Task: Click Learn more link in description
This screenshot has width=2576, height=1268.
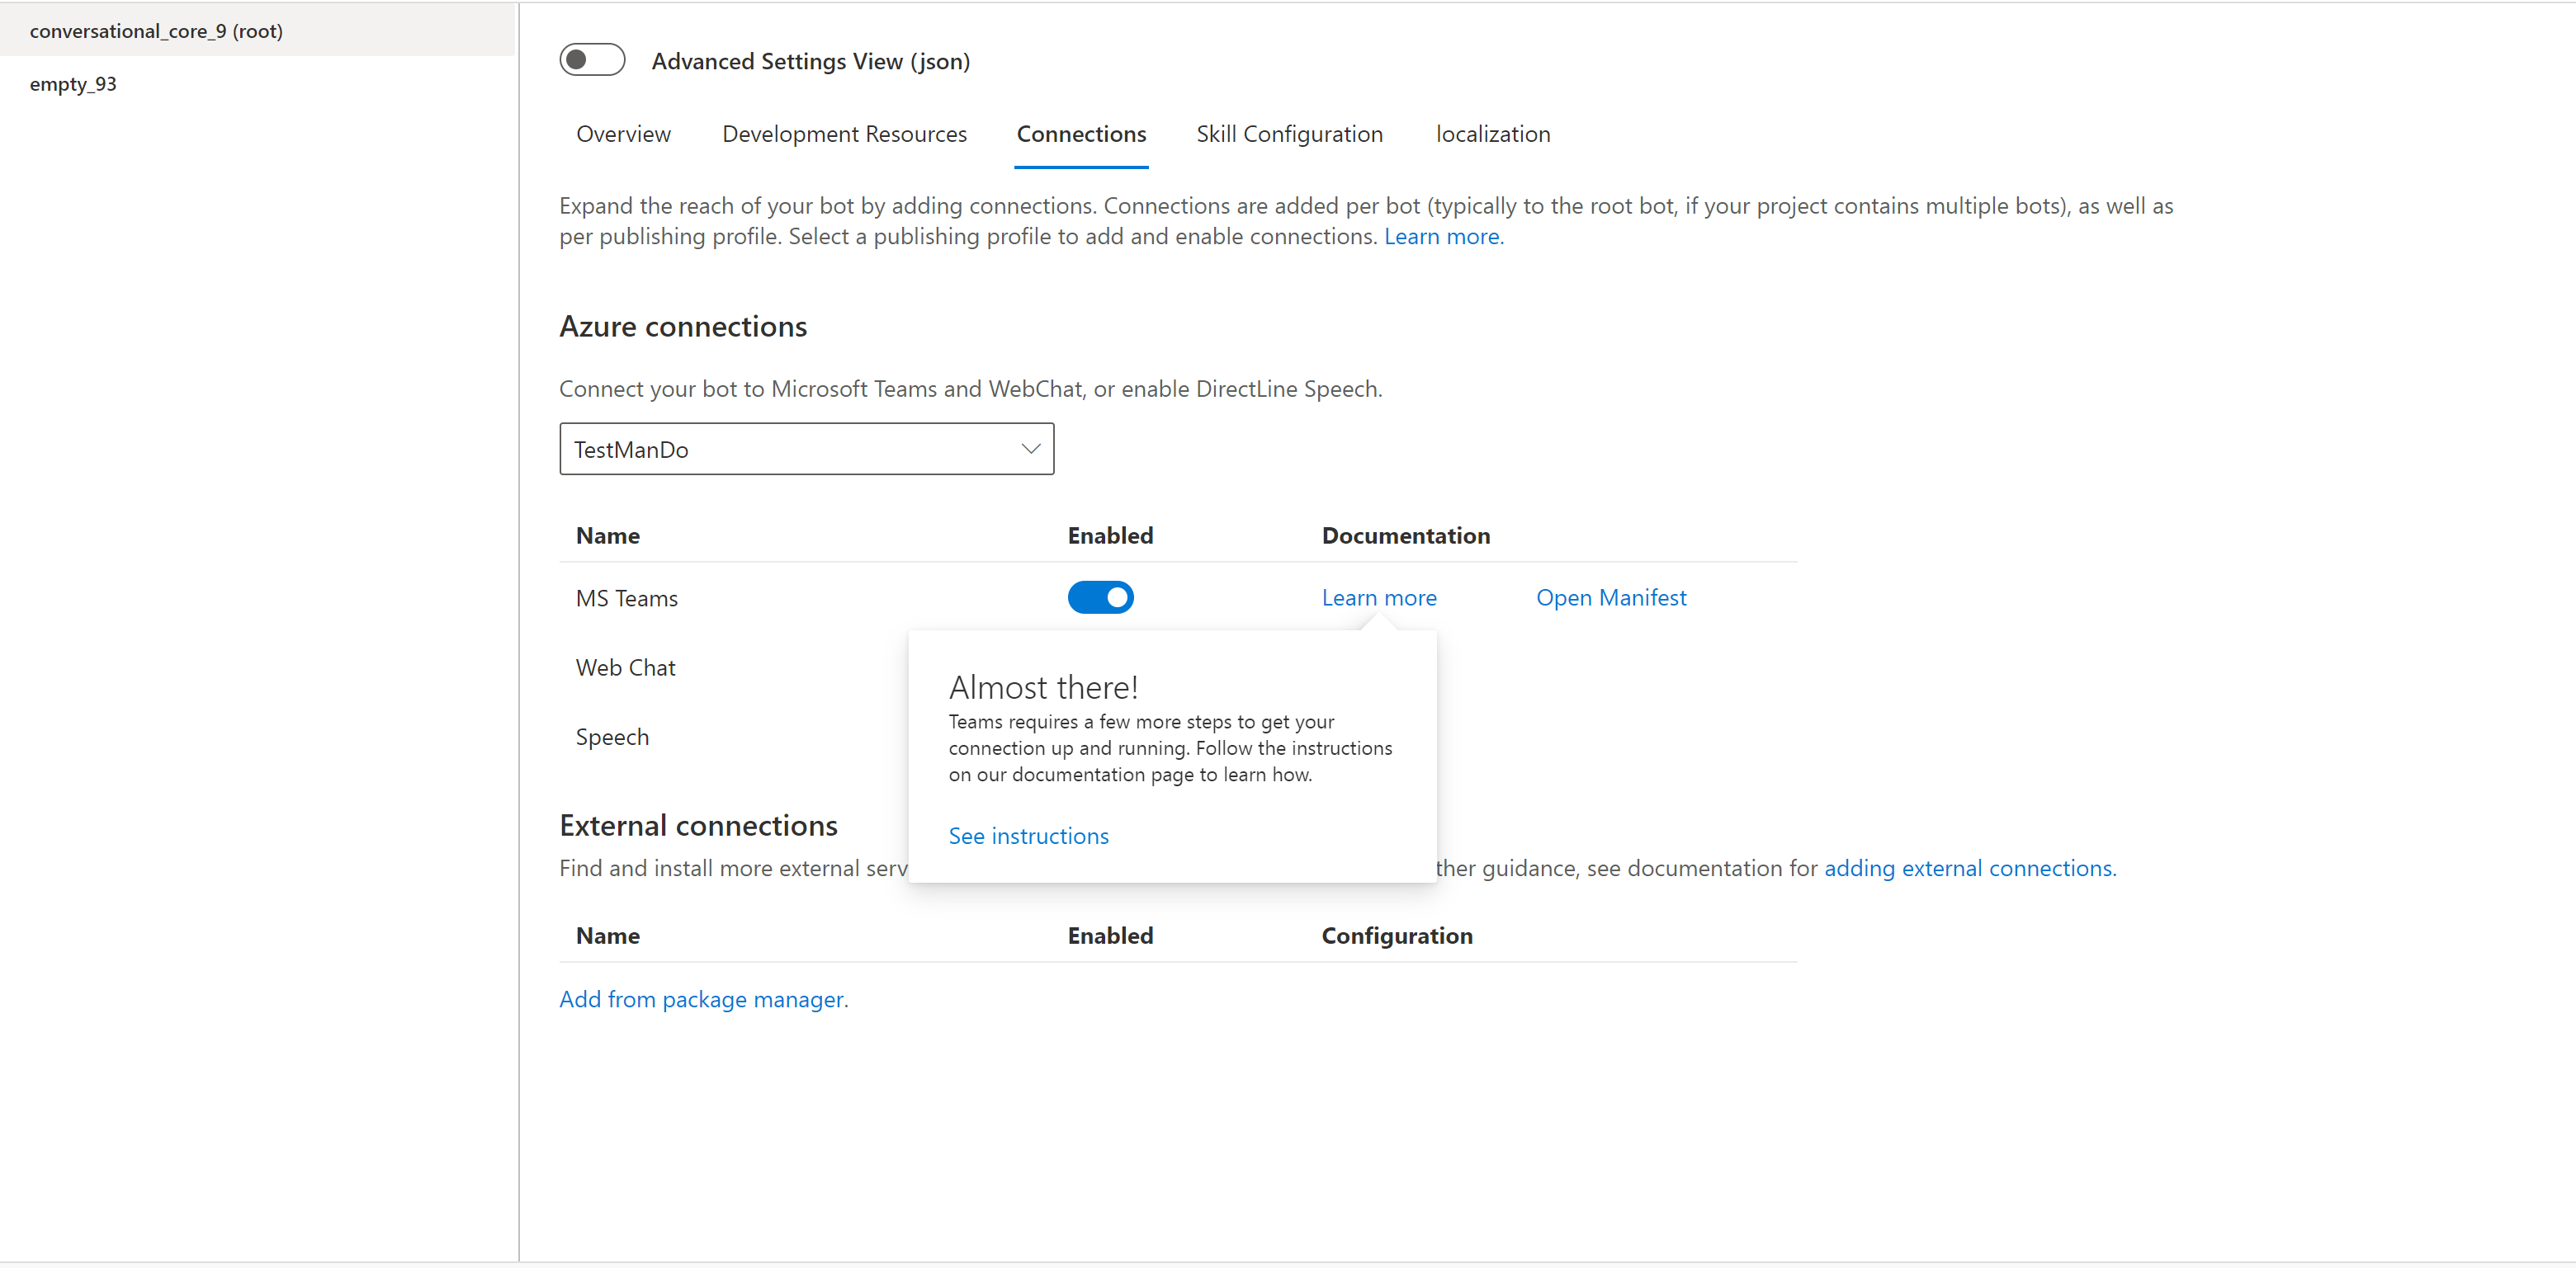Action: click(1442, 237)
